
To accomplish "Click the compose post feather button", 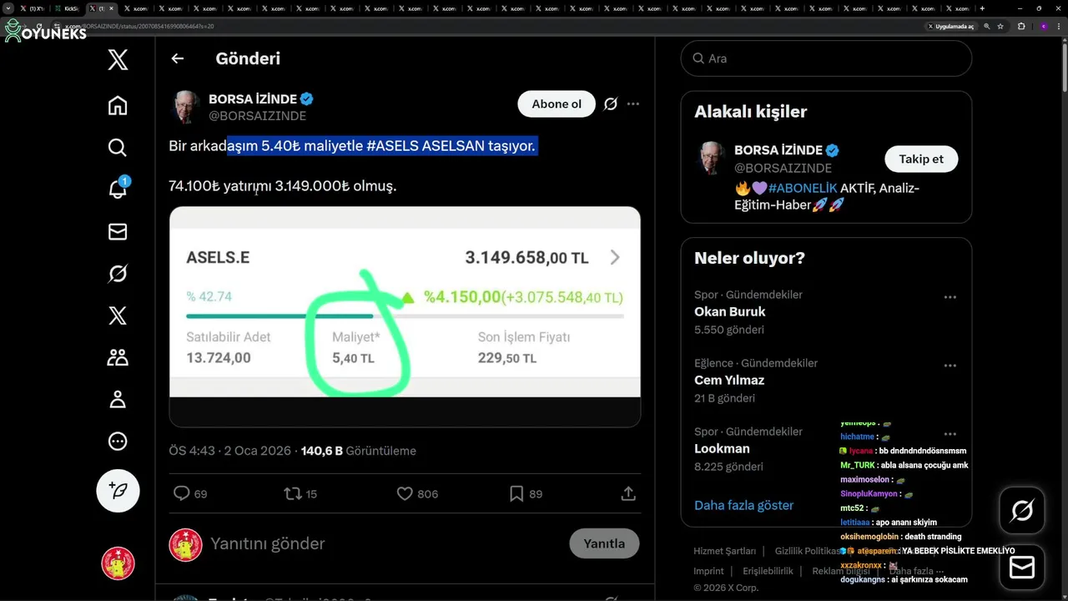I will click(x=118, y=491).
